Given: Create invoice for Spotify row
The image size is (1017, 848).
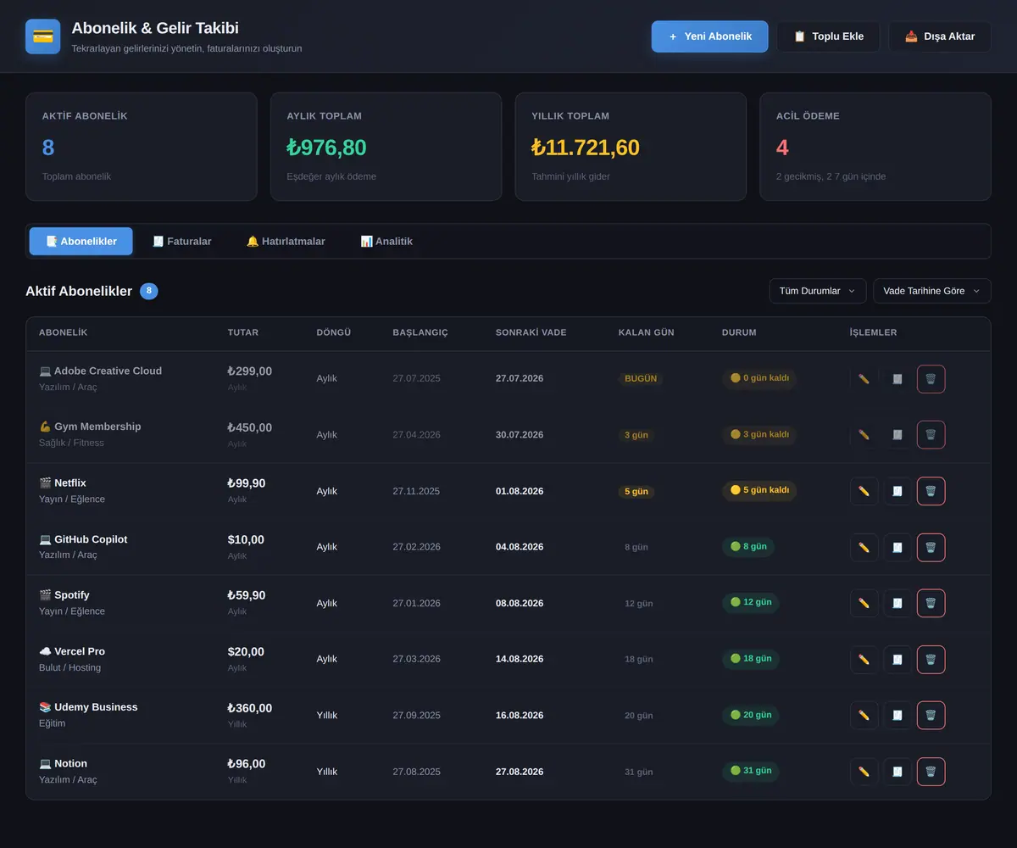Looking at the screenshot, I should pyautogui.click(x=898, y=603).
